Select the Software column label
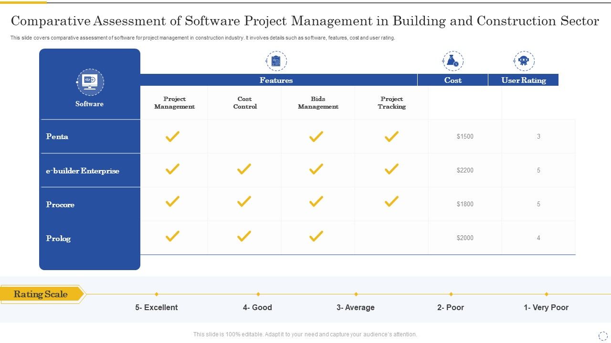 coord(89,104)
